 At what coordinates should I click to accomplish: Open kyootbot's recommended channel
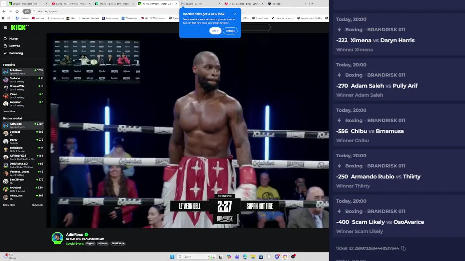[x=23, y=189]
